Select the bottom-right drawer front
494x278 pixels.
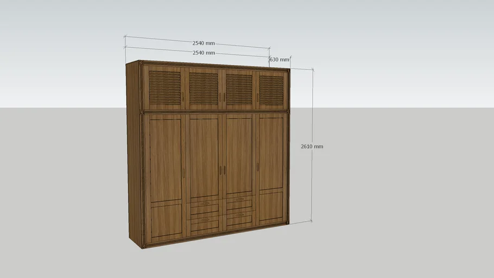pyautogui.click(x=239, y=216)
